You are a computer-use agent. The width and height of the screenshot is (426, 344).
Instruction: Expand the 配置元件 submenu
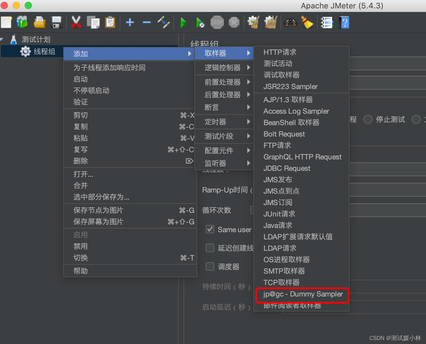[x=224, y=151]
